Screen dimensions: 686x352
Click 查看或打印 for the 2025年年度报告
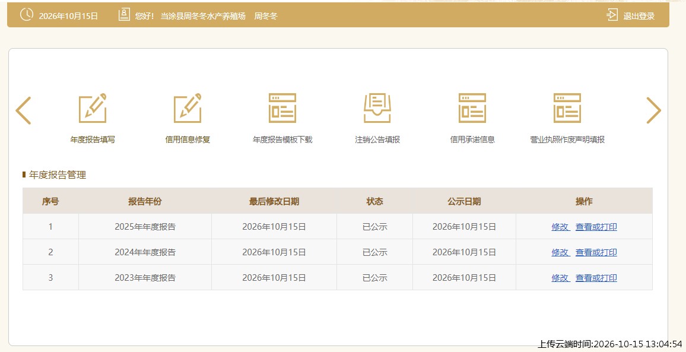(596, 227)
